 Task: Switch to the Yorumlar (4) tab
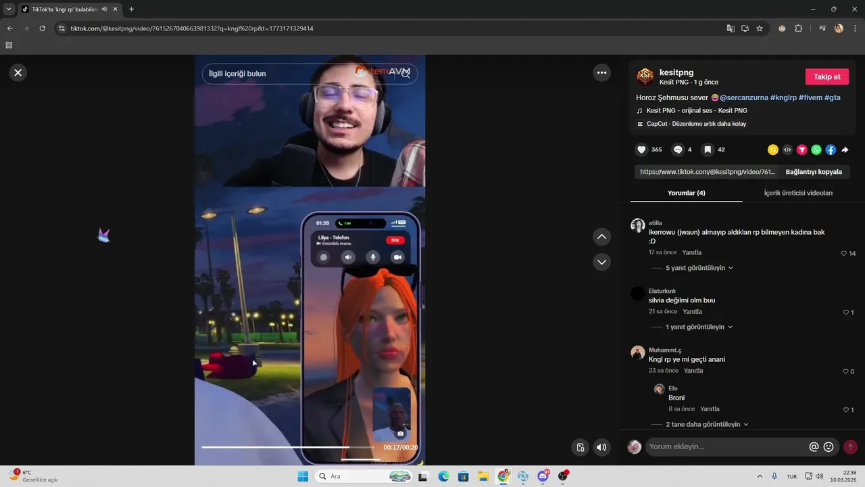(x=686, y=193)
